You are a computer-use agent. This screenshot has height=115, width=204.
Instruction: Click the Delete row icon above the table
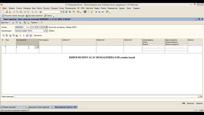tap(13, 35)
